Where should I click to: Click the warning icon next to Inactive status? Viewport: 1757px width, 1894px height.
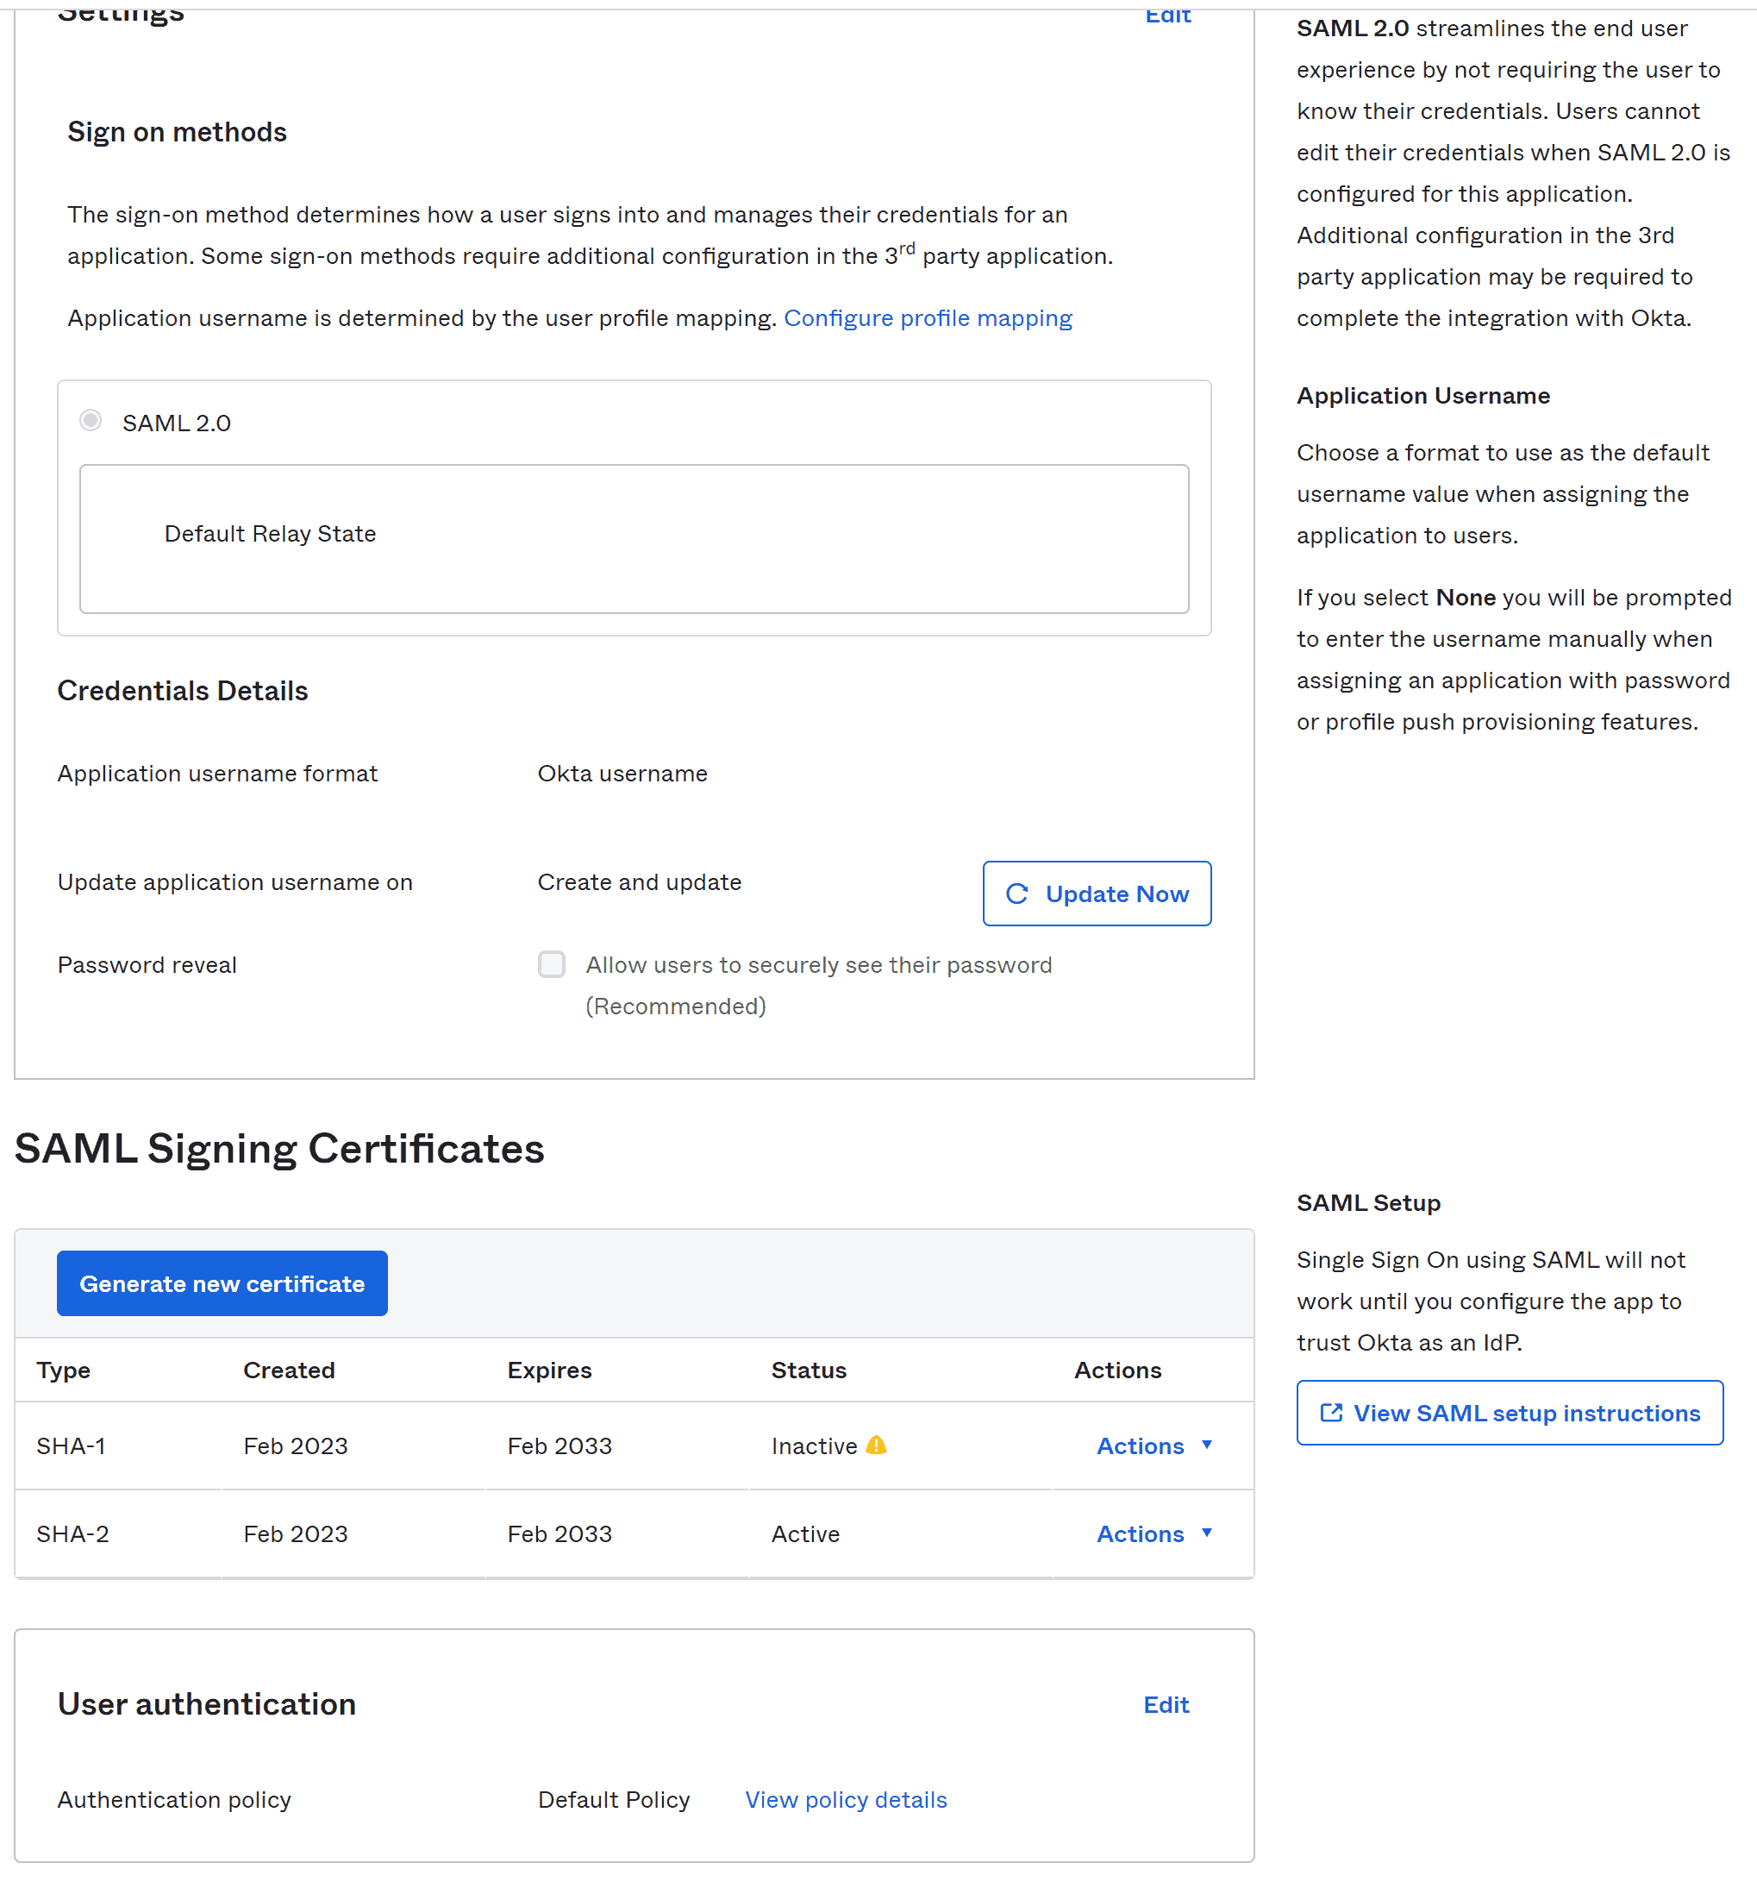tap(878, 1445)
